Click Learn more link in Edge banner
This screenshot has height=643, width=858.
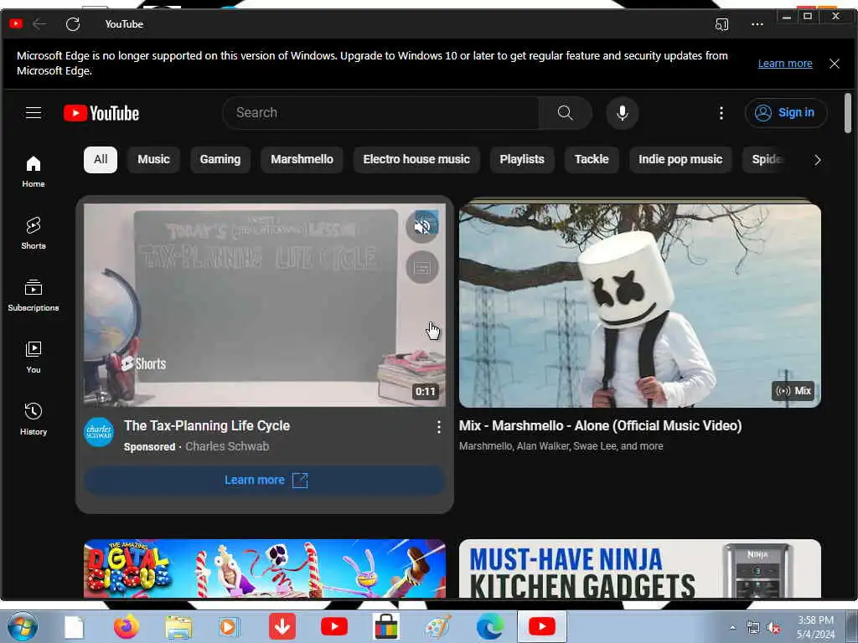tap(784, 64)
